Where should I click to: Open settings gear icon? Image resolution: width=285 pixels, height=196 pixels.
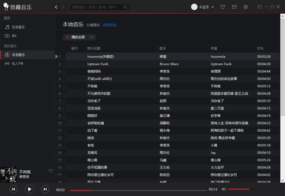click(245, 7)
